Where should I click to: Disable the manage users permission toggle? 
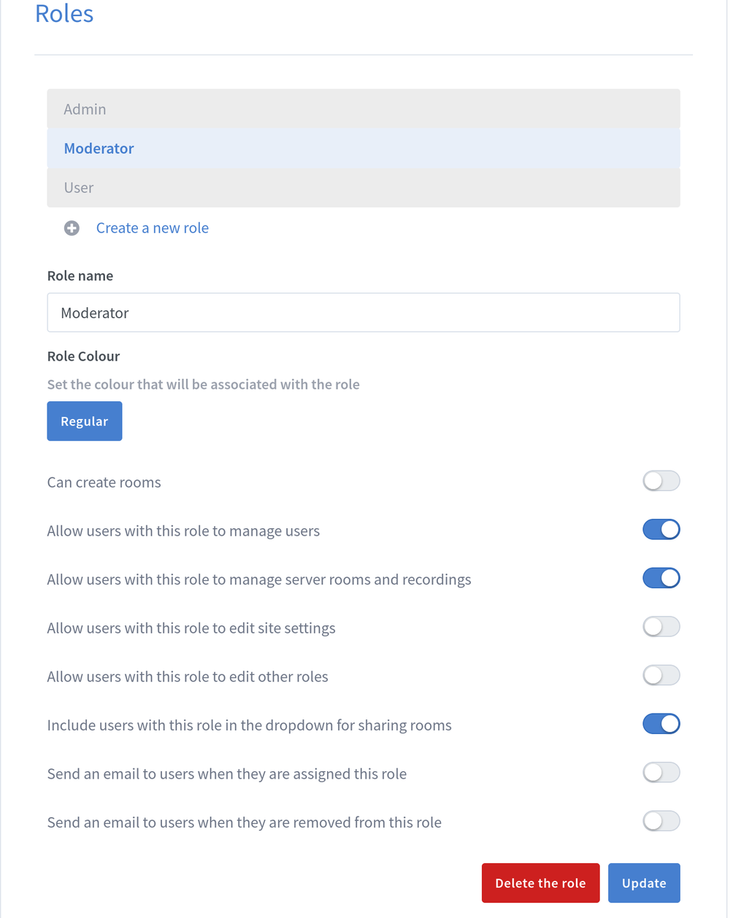coord(661,530)
